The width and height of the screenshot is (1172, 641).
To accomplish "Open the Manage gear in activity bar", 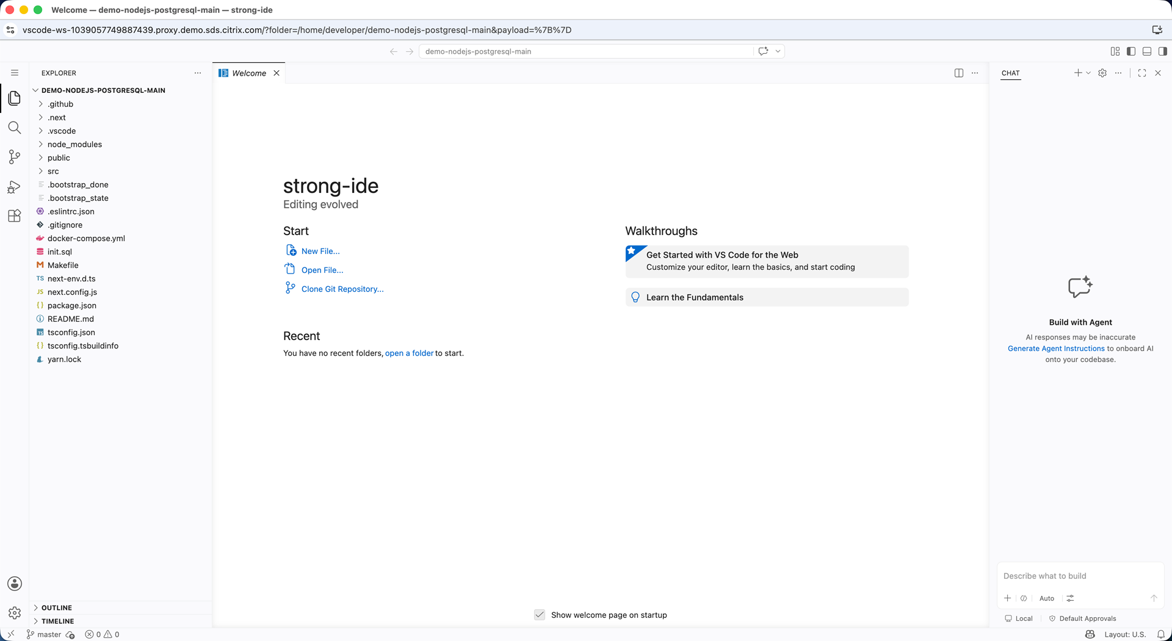I will [x=15, y=612].
